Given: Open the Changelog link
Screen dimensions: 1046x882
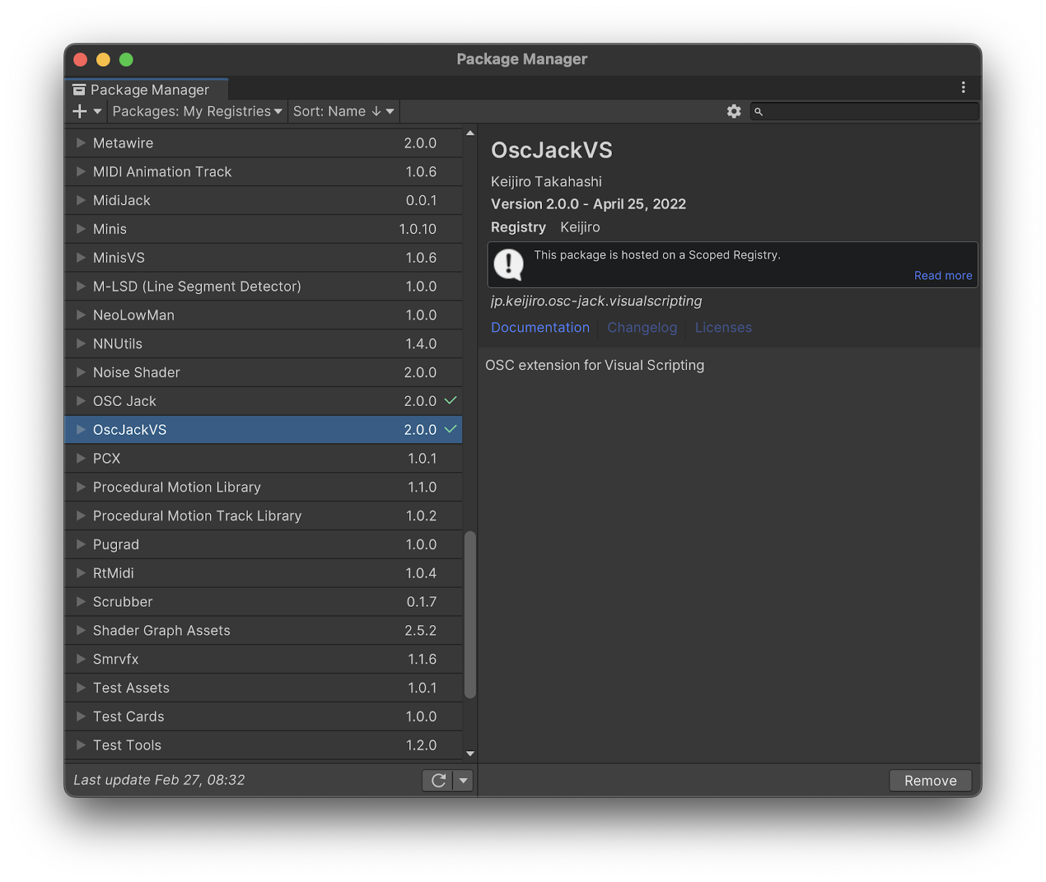Looking at the screenshot, I should click(642, 328).
